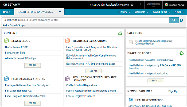Open the help question mark in header
The height and width of the screenshot is (107, 187).
point(140,5)
